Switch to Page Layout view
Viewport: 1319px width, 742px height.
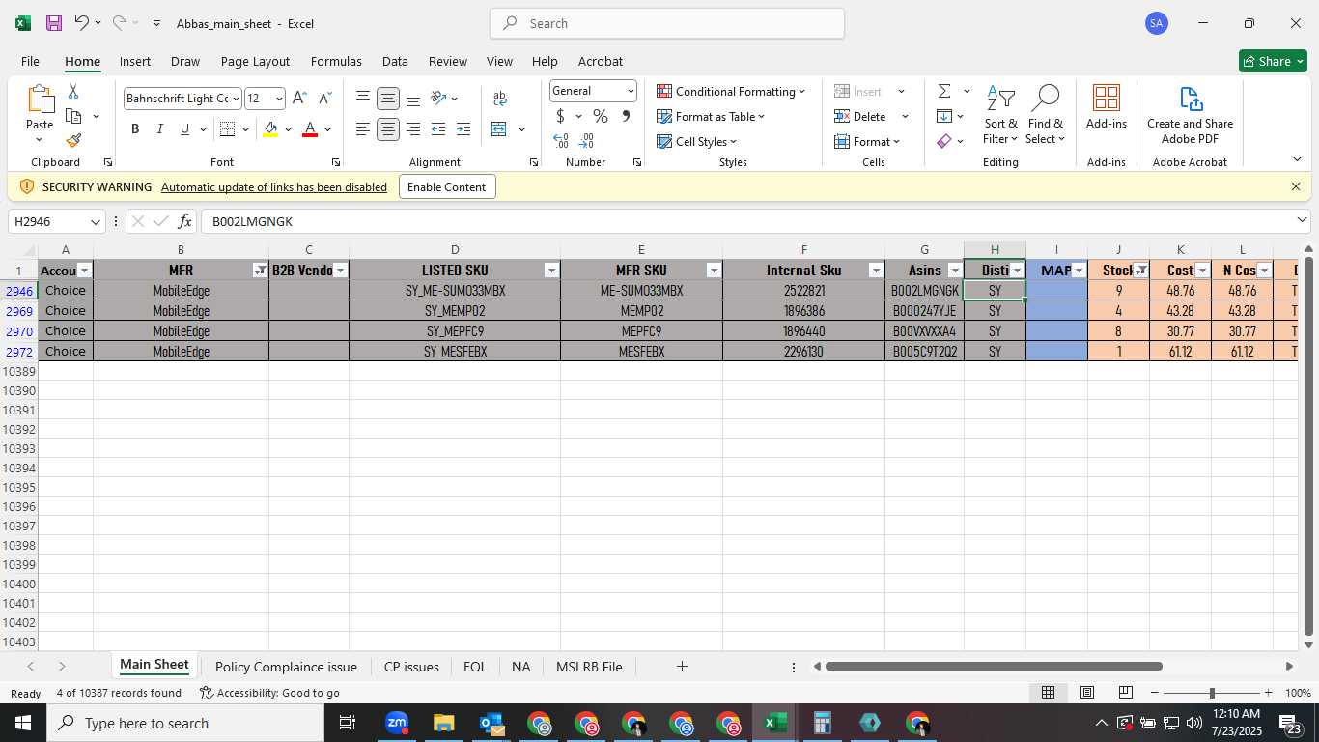coord(1086,693)
